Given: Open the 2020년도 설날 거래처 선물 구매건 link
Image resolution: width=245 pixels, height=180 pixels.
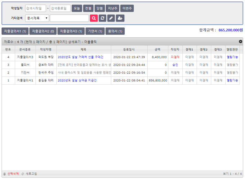Looking at the screenshot, I should (81, 57).
